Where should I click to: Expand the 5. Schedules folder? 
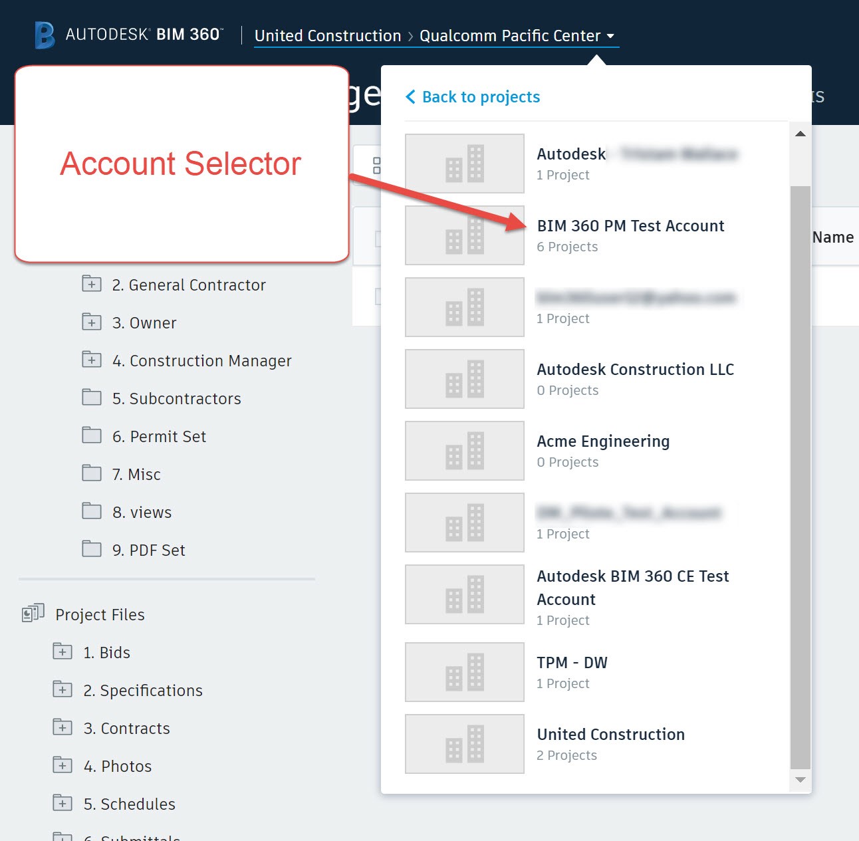pos(62,803)
